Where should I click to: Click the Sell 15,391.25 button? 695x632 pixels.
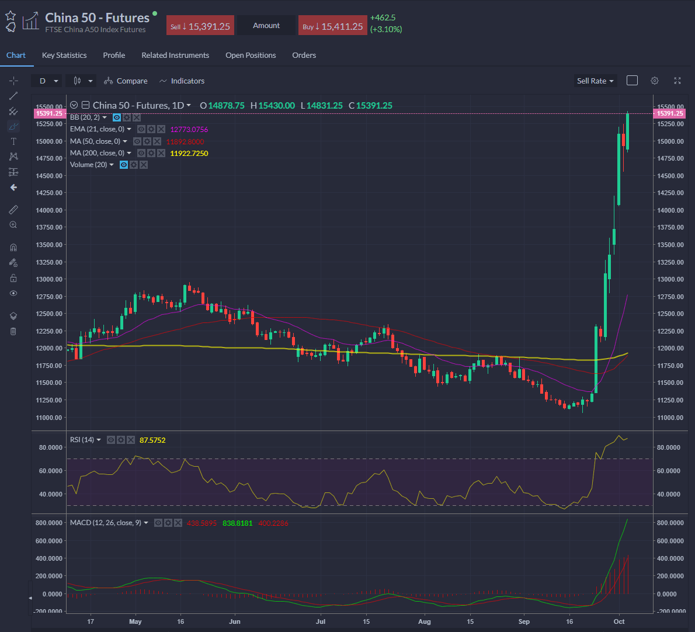tap(200, 26)
